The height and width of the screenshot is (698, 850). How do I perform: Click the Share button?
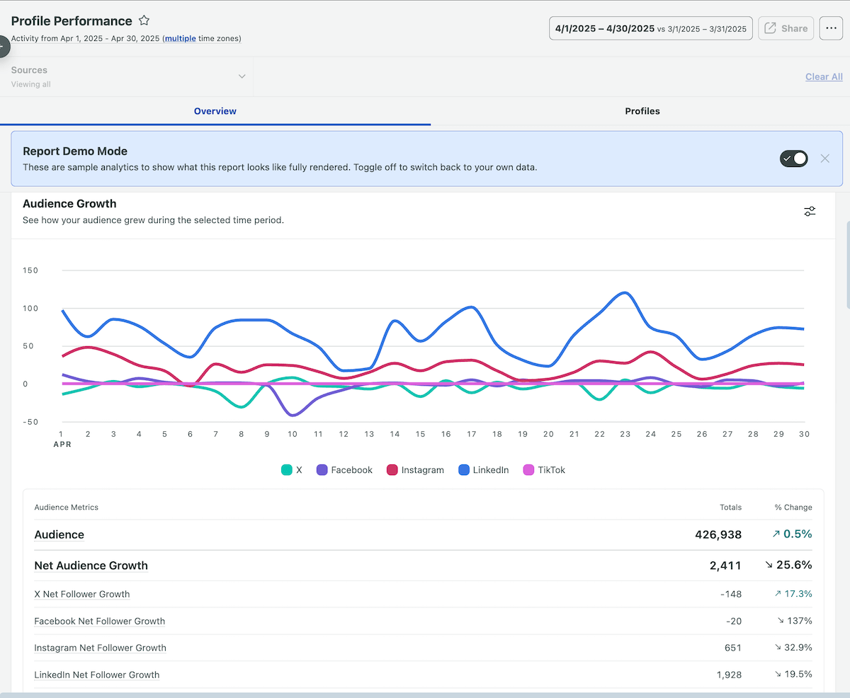coord(786,28)
